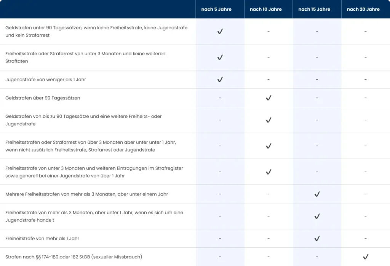
Task: Click checkmark for row mentioning weiteren Eintragungen im Strafregister
Action: tap(269, 172)
